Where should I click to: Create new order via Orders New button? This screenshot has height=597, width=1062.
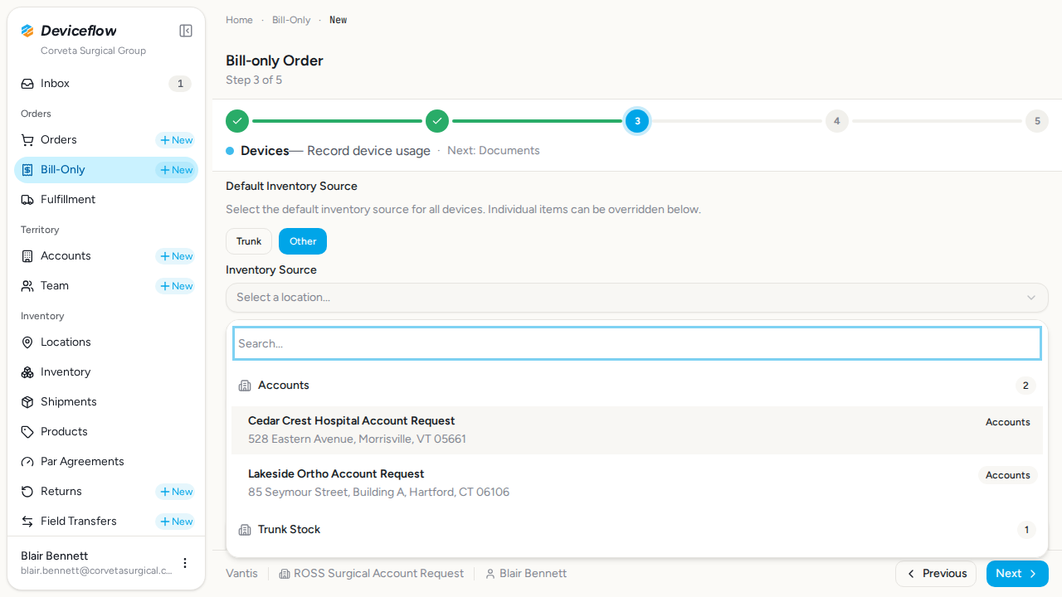pyautogui.click(x=176, y=140)
